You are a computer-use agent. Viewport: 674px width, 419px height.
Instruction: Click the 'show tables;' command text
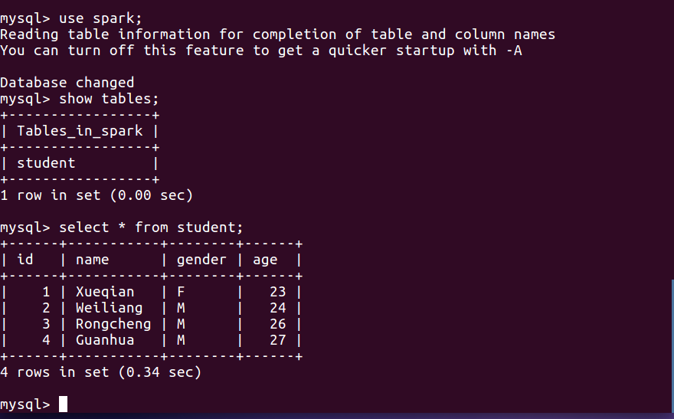click(109, 99)
